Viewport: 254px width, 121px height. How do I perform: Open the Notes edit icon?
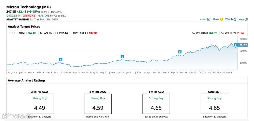pos(209,19)
